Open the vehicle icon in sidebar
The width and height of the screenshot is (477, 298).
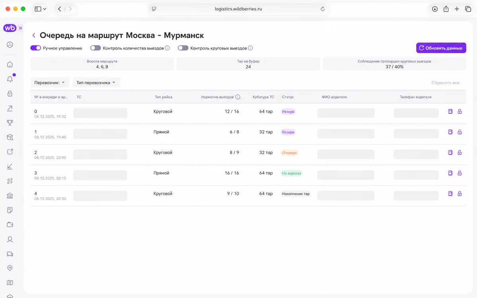[10, 254]
